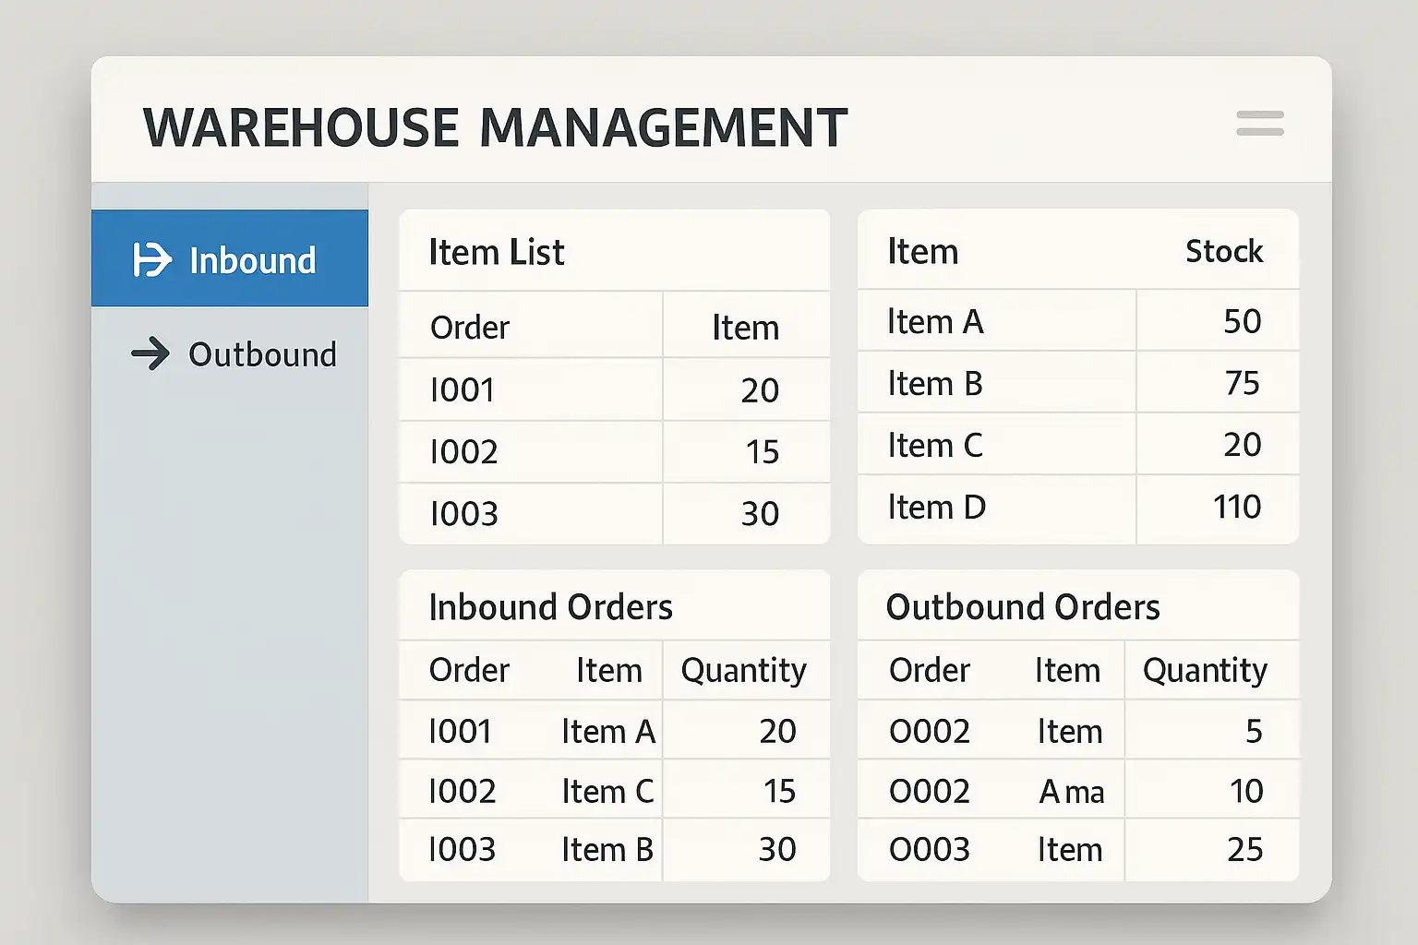Click the Warehouse Management title

click(495, 127)
